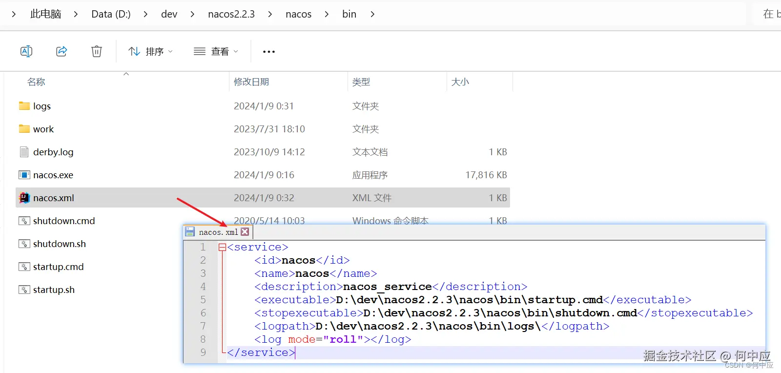Sort by 类型 column header

(x=361, y=82)
